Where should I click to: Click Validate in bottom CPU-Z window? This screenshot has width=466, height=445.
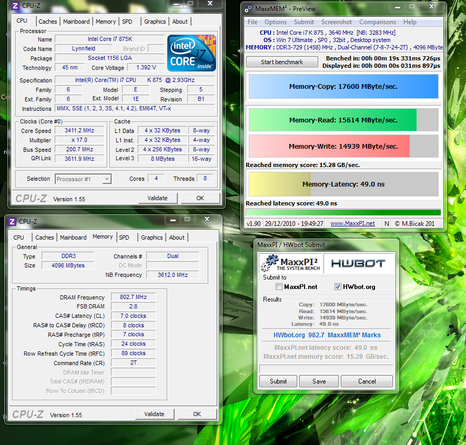click(x=154, y=414)
